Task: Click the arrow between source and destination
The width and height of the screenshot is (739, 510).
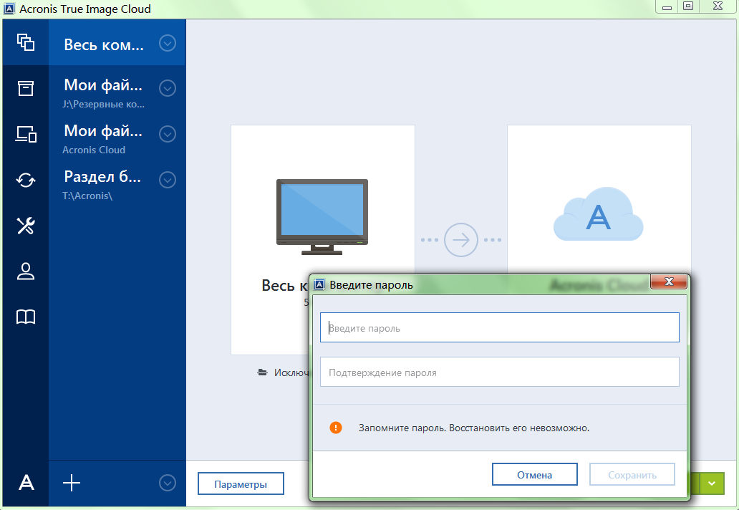Action: pyautogui.click(x=460, y=240)
